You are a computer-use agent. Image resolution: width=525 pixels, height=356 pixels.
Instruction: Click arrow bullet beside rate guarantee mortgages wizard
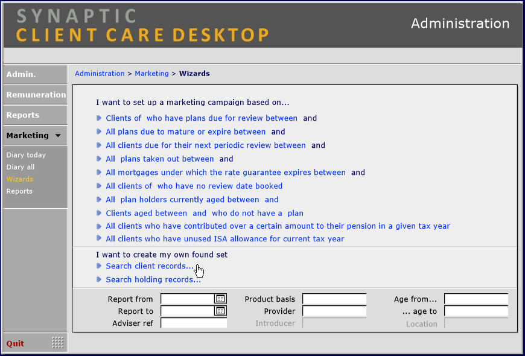point(99,173)
